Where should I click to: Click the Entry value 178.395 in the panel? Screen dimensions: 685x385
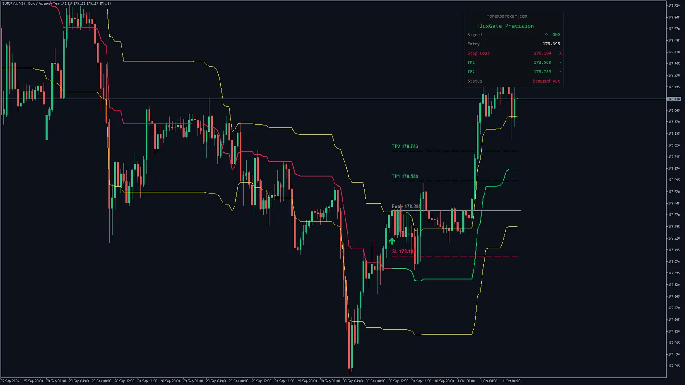tap(551, 44)
